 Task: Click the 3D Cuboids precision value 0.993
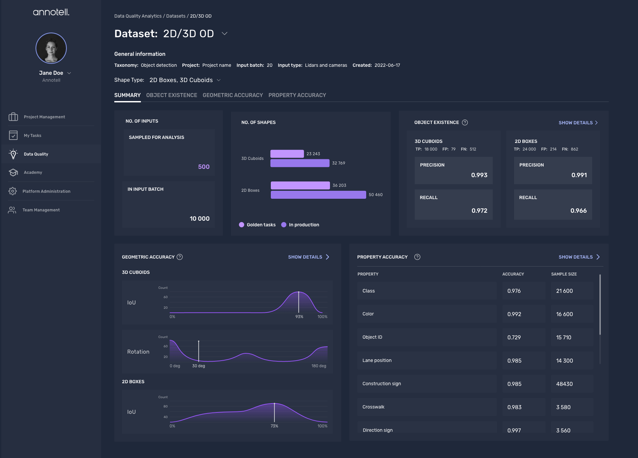click(x=479, y=175)
